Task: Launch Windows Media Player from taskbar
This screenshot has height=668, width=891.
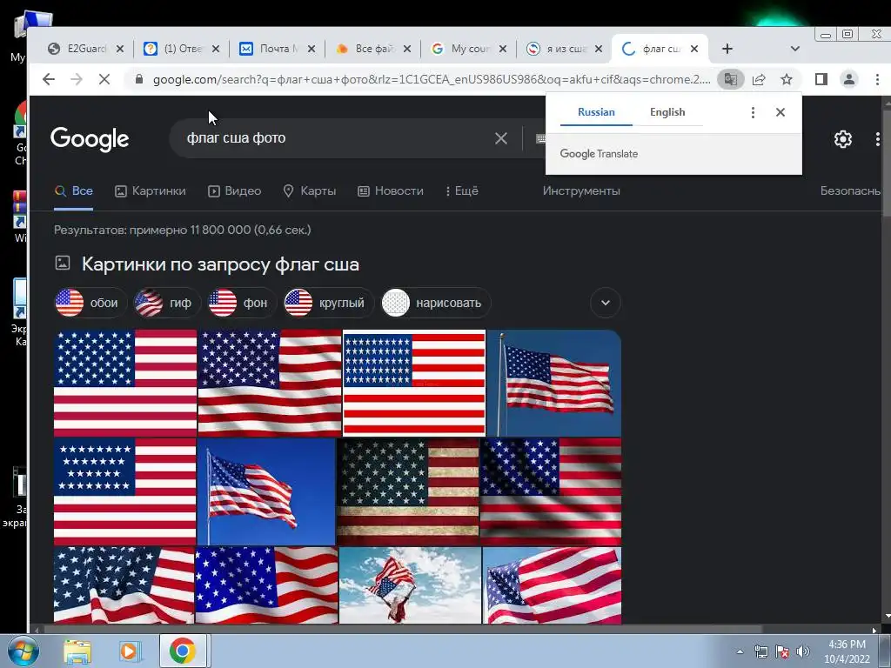Action: 130,651
